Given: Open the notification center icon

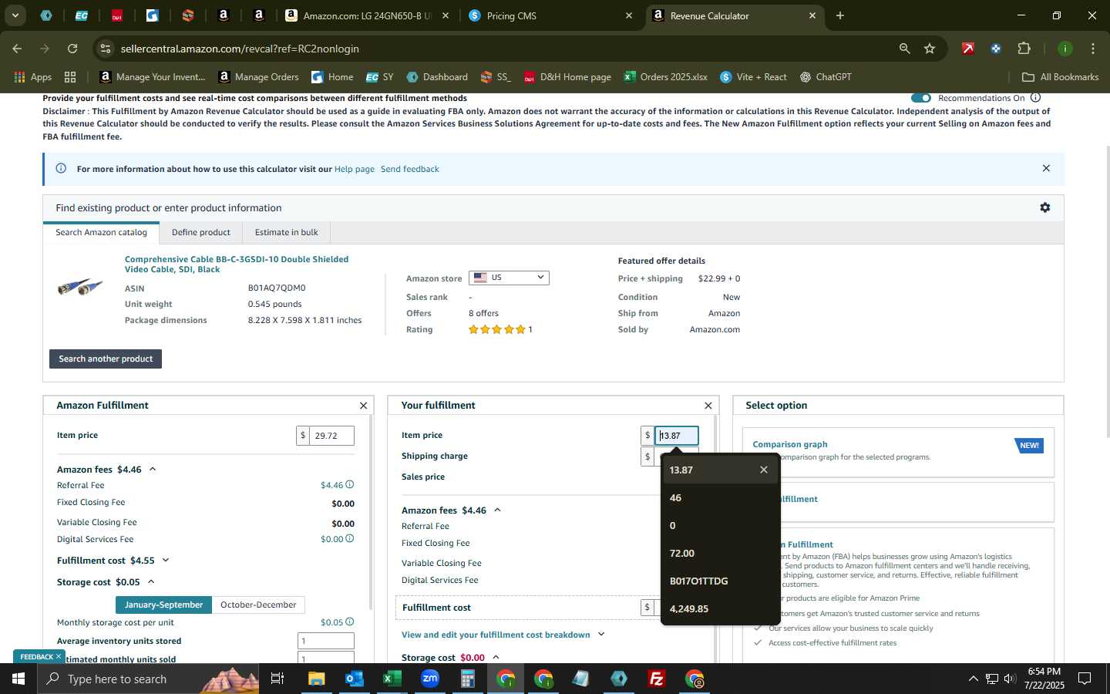Looking at the screenshot, I should pyautogui.click(x=1085, y=679).
